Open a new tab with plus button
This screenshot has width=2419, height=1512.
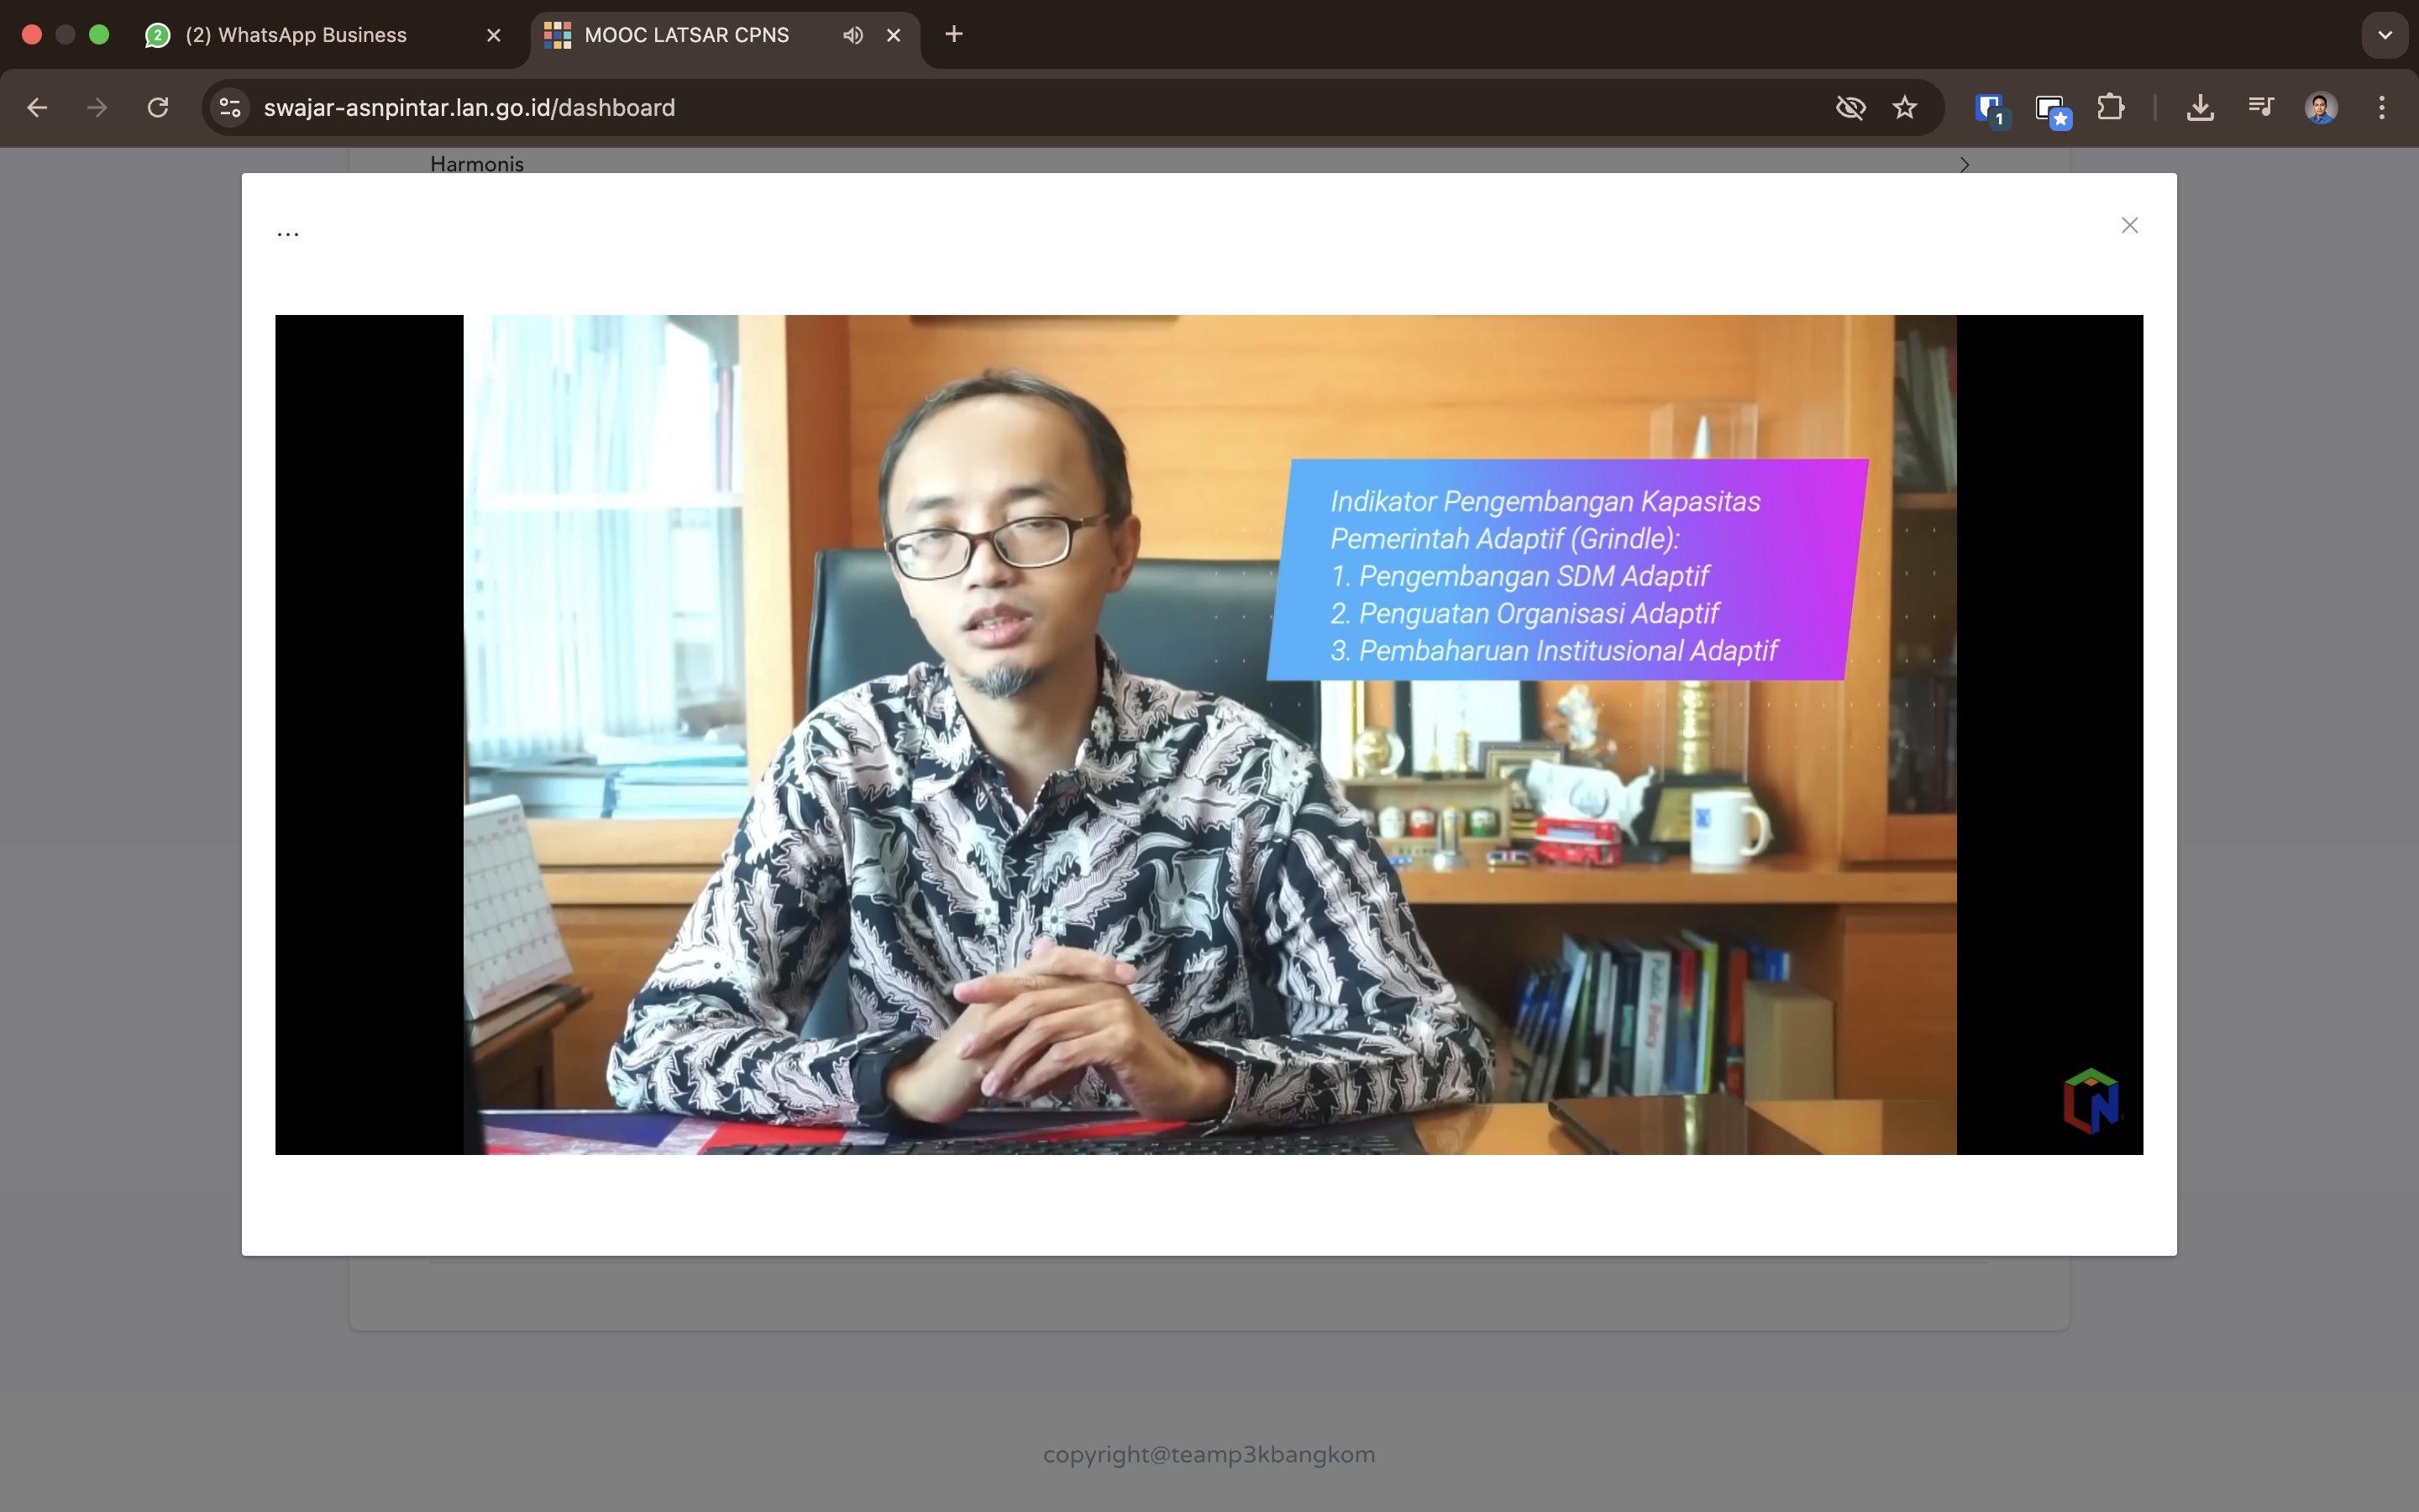coord(953,35)
